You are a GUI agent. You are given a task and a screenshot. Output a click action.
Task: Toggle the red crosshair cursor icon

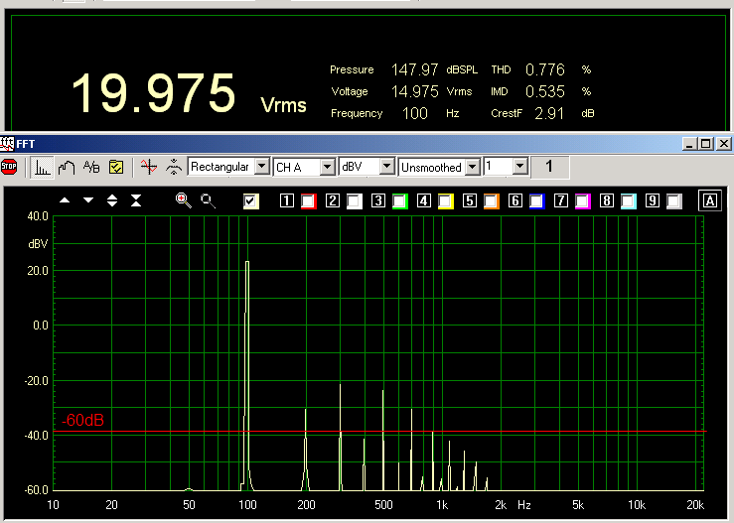[149, 167]
